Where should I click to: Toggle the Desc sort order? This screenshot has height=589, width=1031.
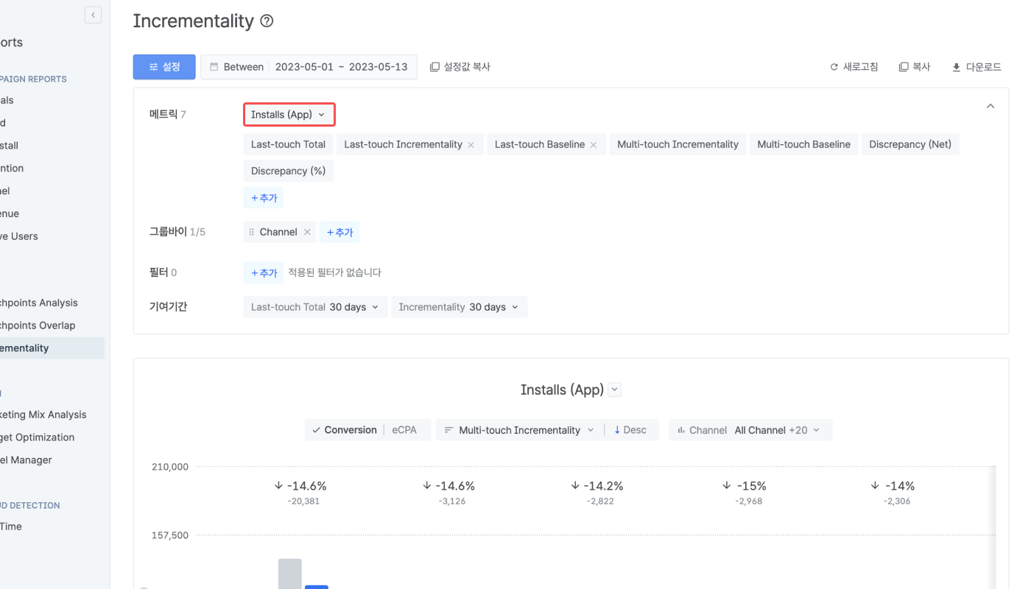[630, 430]
